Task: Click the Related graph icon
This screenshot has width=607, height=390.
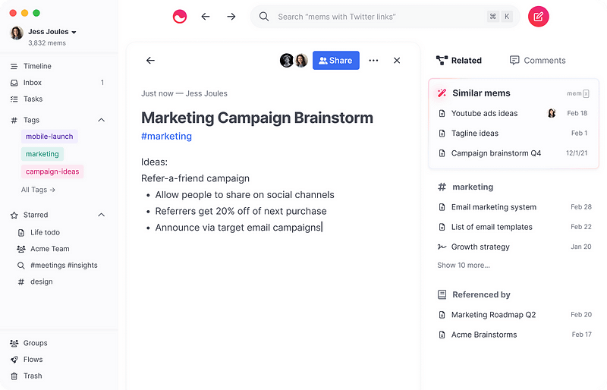Action: (442, 61)
